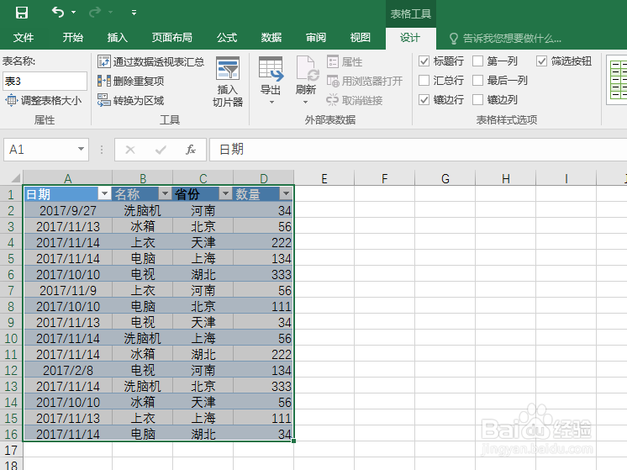Select the 设计 table tools tab
The height and width of the screenshot is (470, 627).
coord(410,38)
